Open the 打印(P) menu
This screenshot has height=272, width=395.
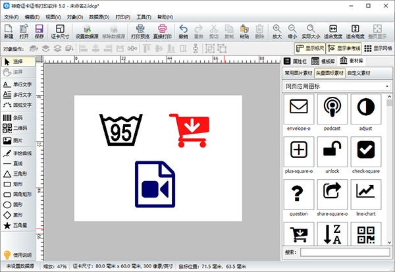123,17
